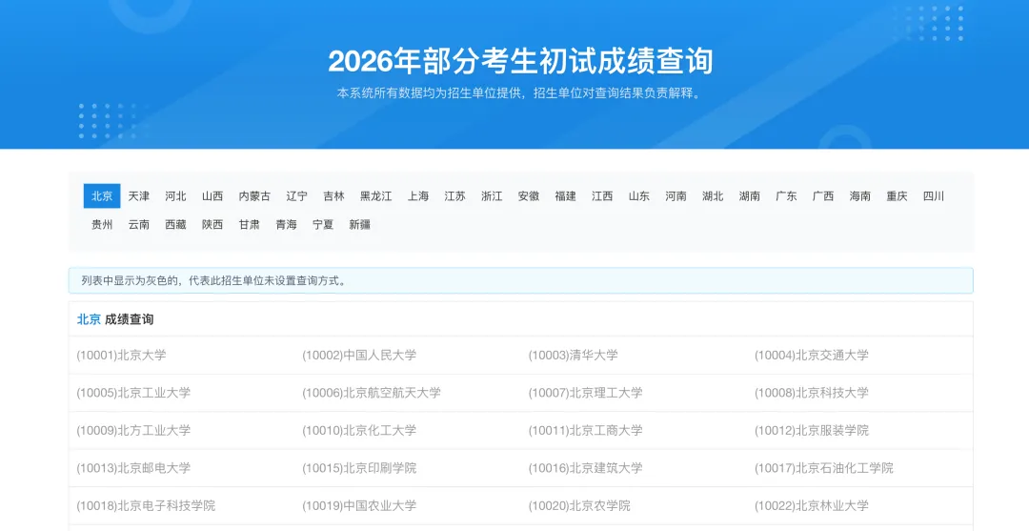This screenshot has width=1029, height=531.
Task: Open the 青海 province tab
Action: click(286, 224)
